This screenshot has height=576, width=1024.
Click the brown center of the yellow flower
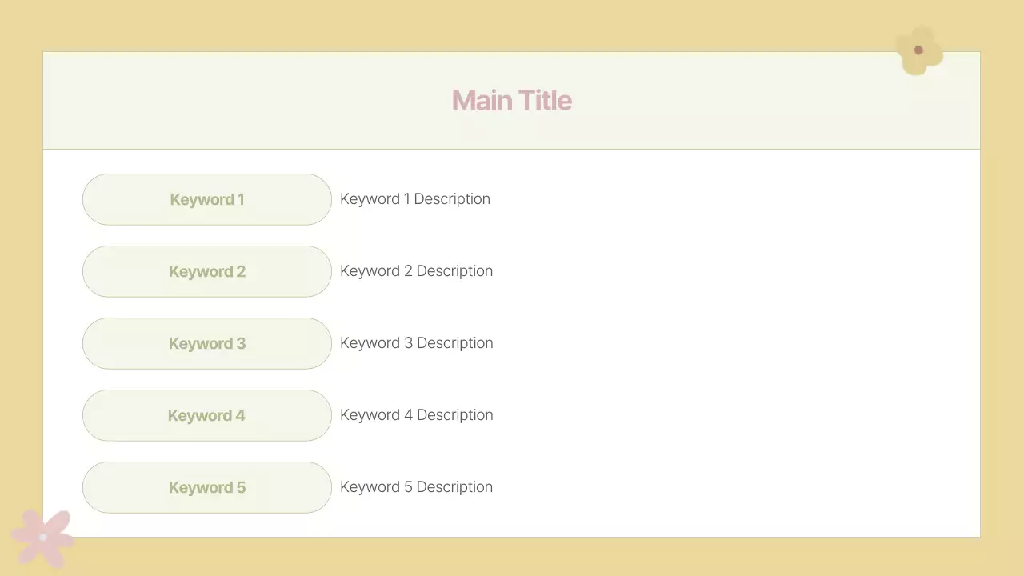click(x=918, y=50)
